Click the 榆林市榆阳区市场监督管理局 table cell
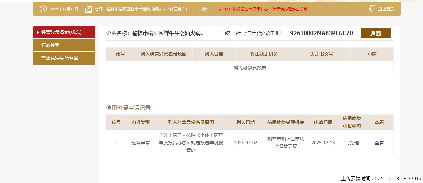Image resolution: width=423 pixels, height=183 pixels. point(286,143)
